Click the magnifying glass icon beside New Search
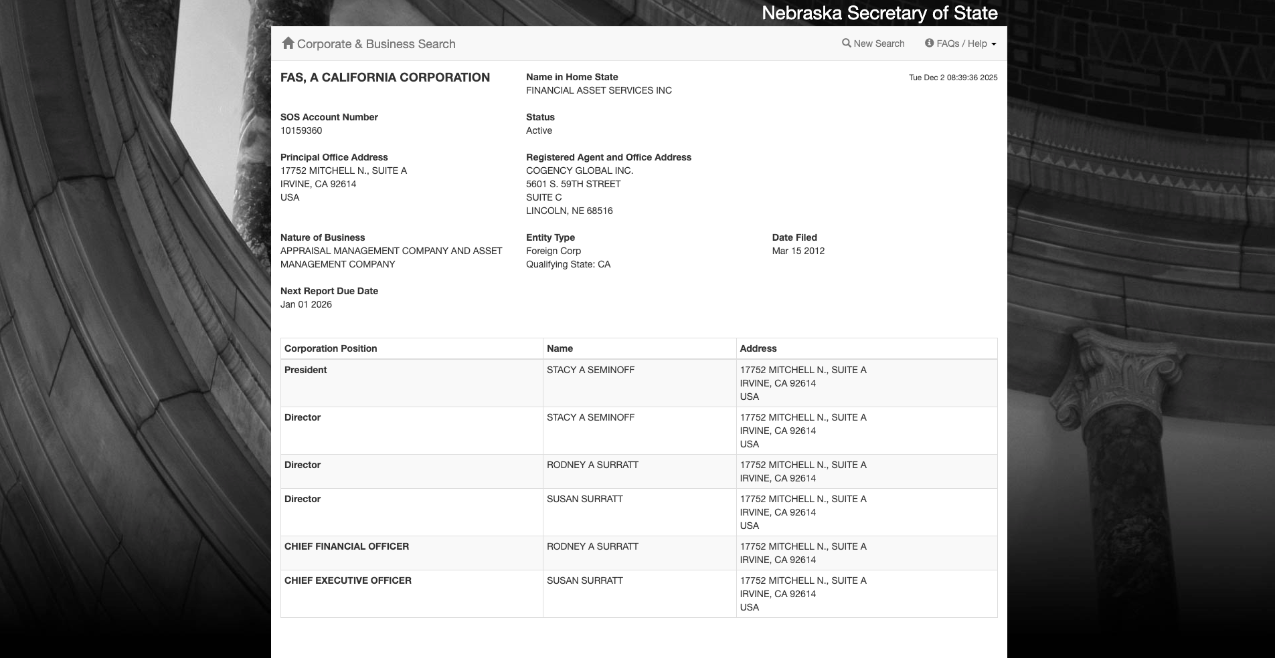The image size is (1275, 658). [846, 43]
